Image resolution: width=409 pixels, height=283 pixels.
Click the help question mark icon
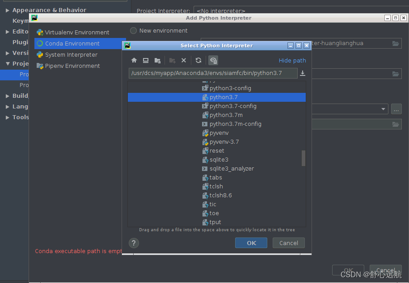[x=133, y=243]
